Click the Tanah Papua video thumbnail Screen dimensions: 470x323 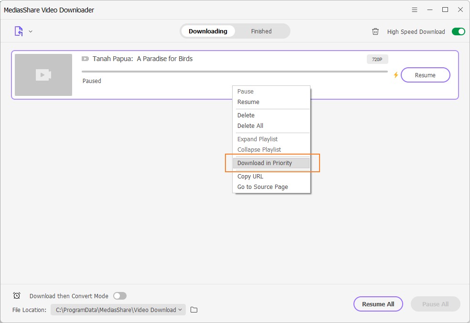point(43,75)
